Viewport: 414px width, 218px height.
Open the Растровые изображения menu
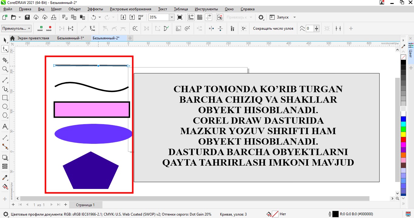click(x=130, y=9)
